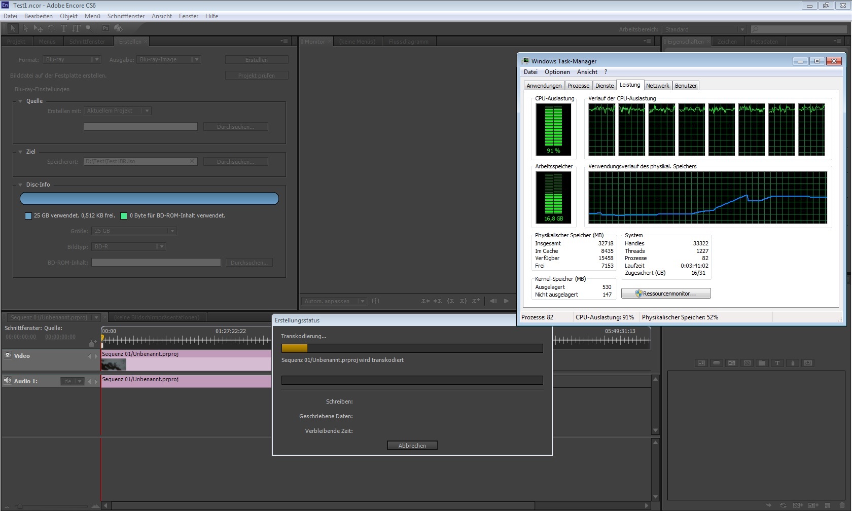
Task: Click Durchsuchen next to Speicherort
Action: (235, 162)
